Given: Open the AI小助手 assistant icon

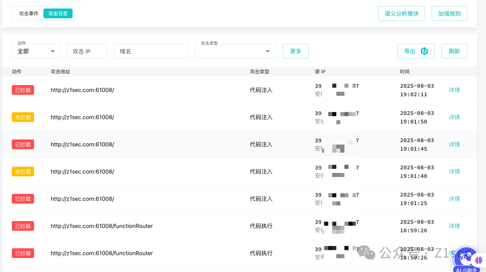Looking at the screenshot, I should pos(466,259).
